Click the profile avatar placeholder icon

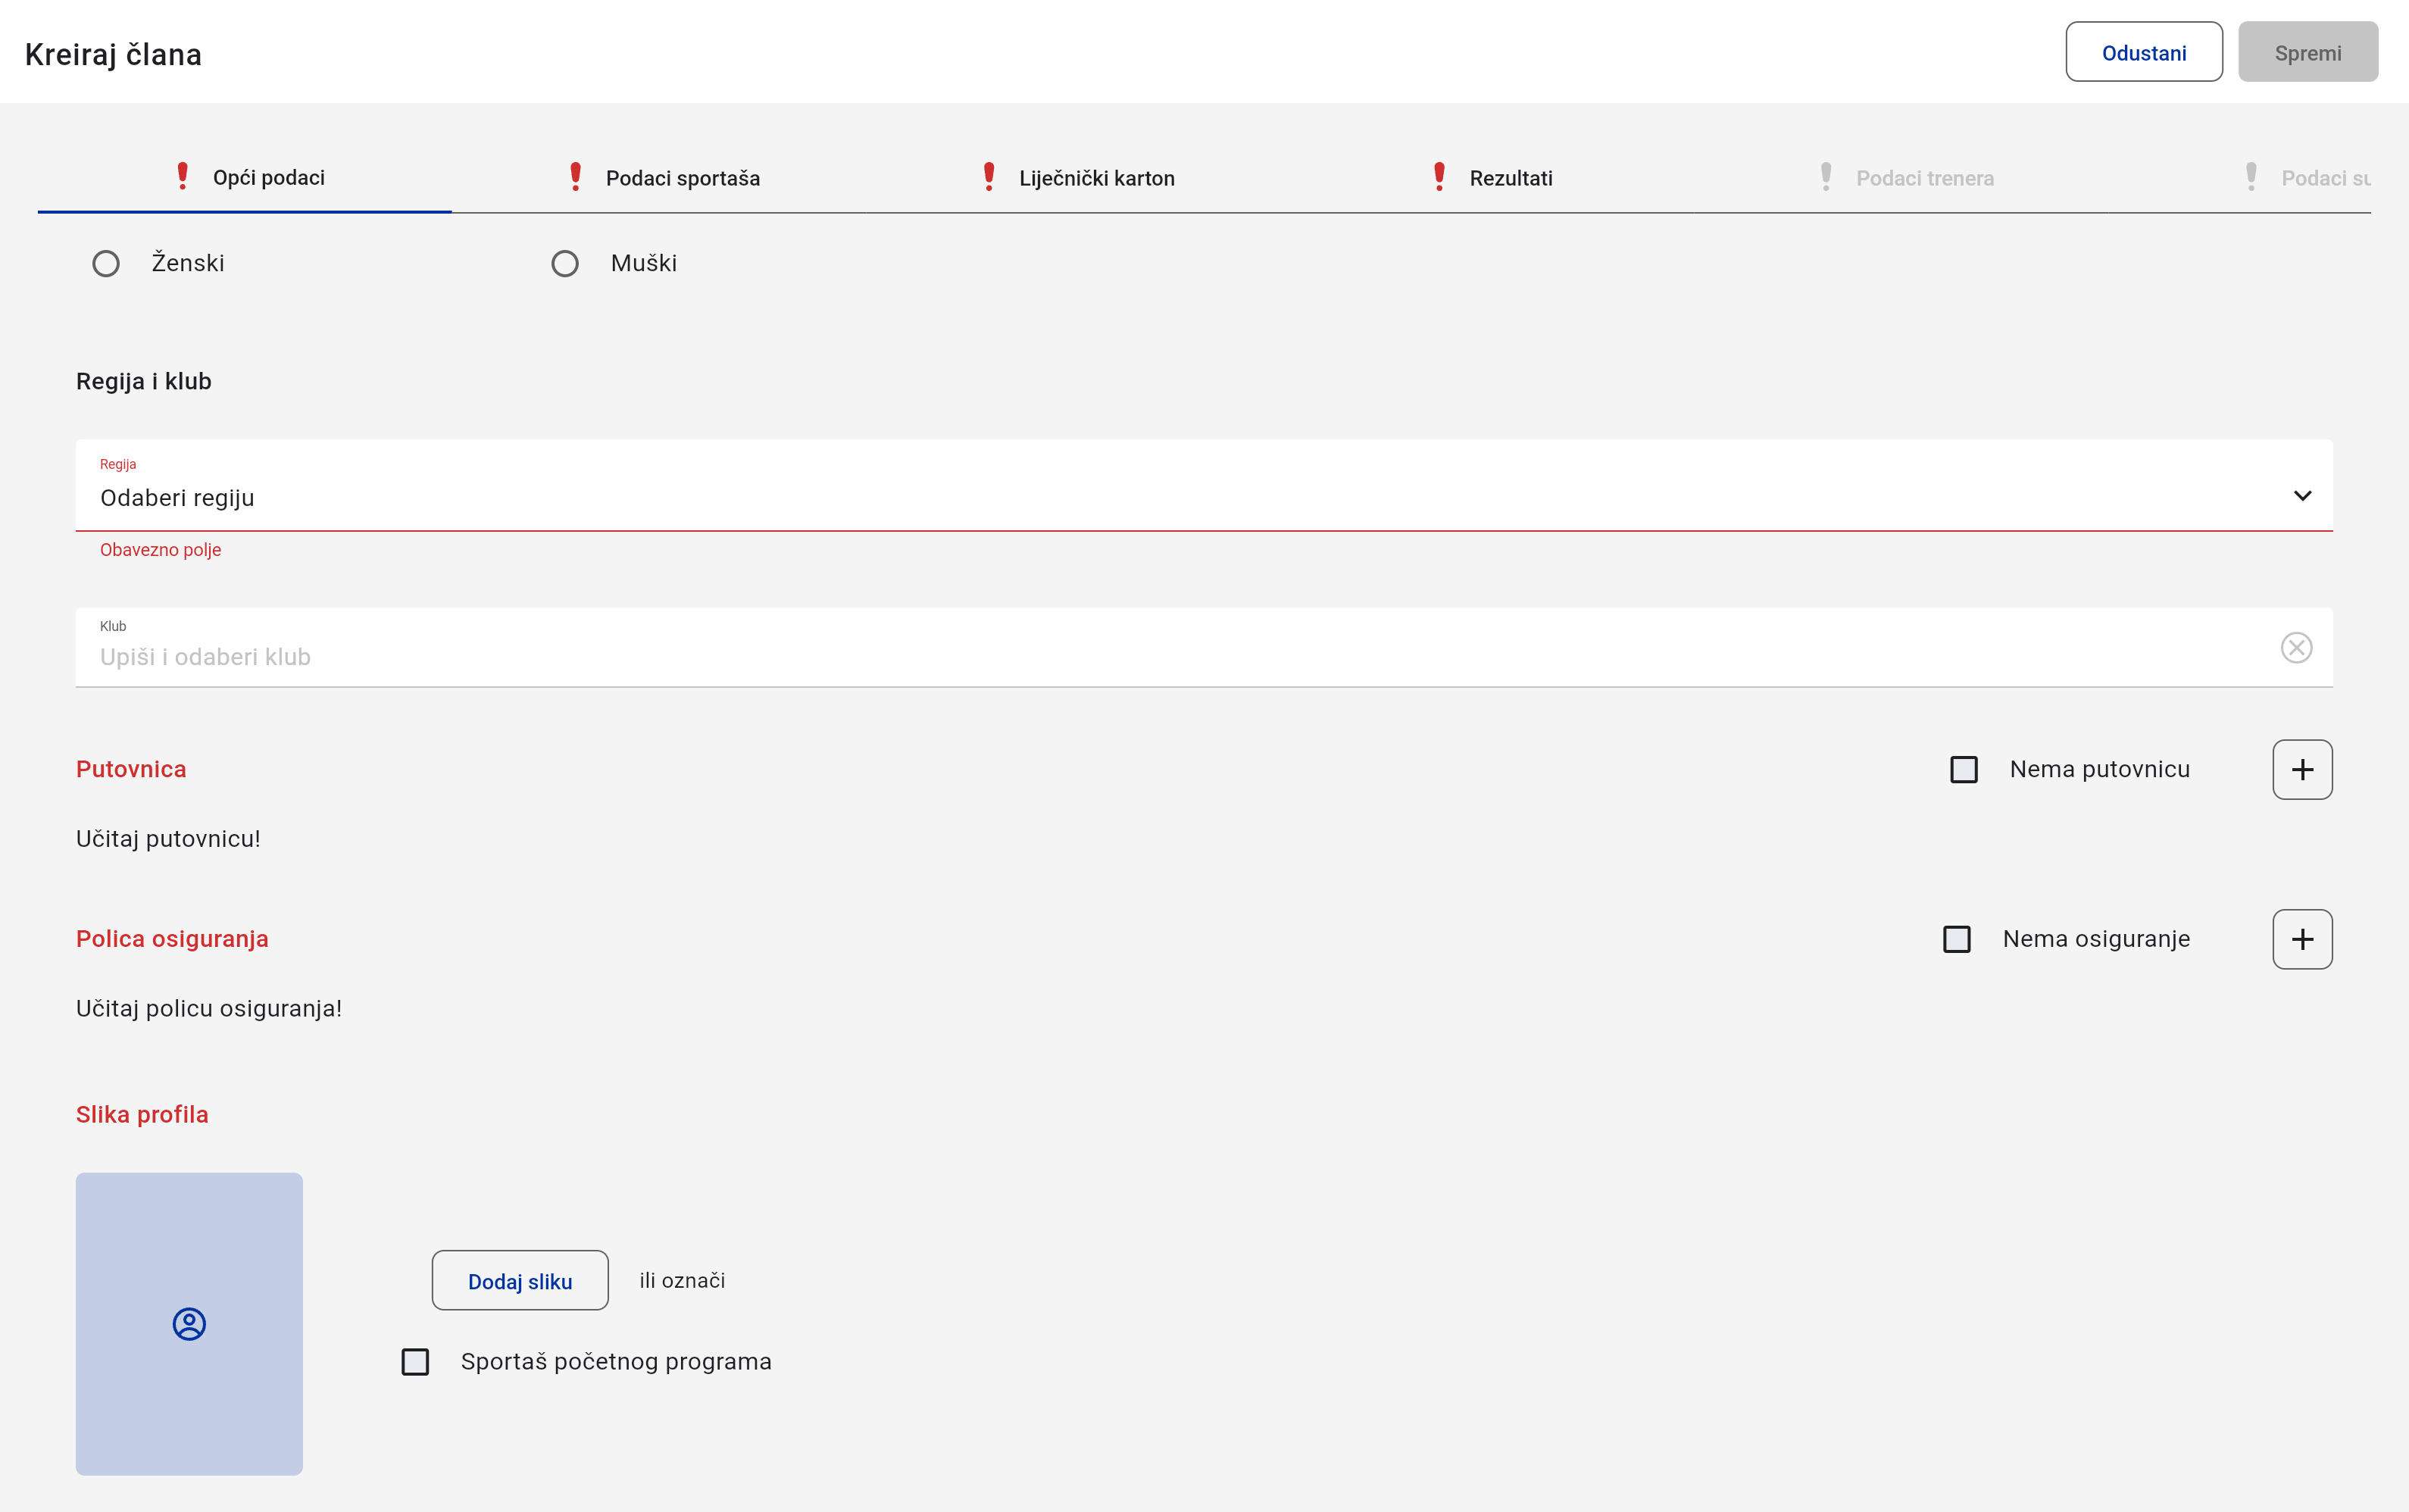click(x=189, y=1323)
